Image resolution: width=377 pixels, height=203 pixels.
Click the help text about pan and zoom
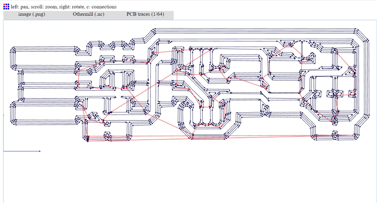pyautogui.click(x=64, y=7)
